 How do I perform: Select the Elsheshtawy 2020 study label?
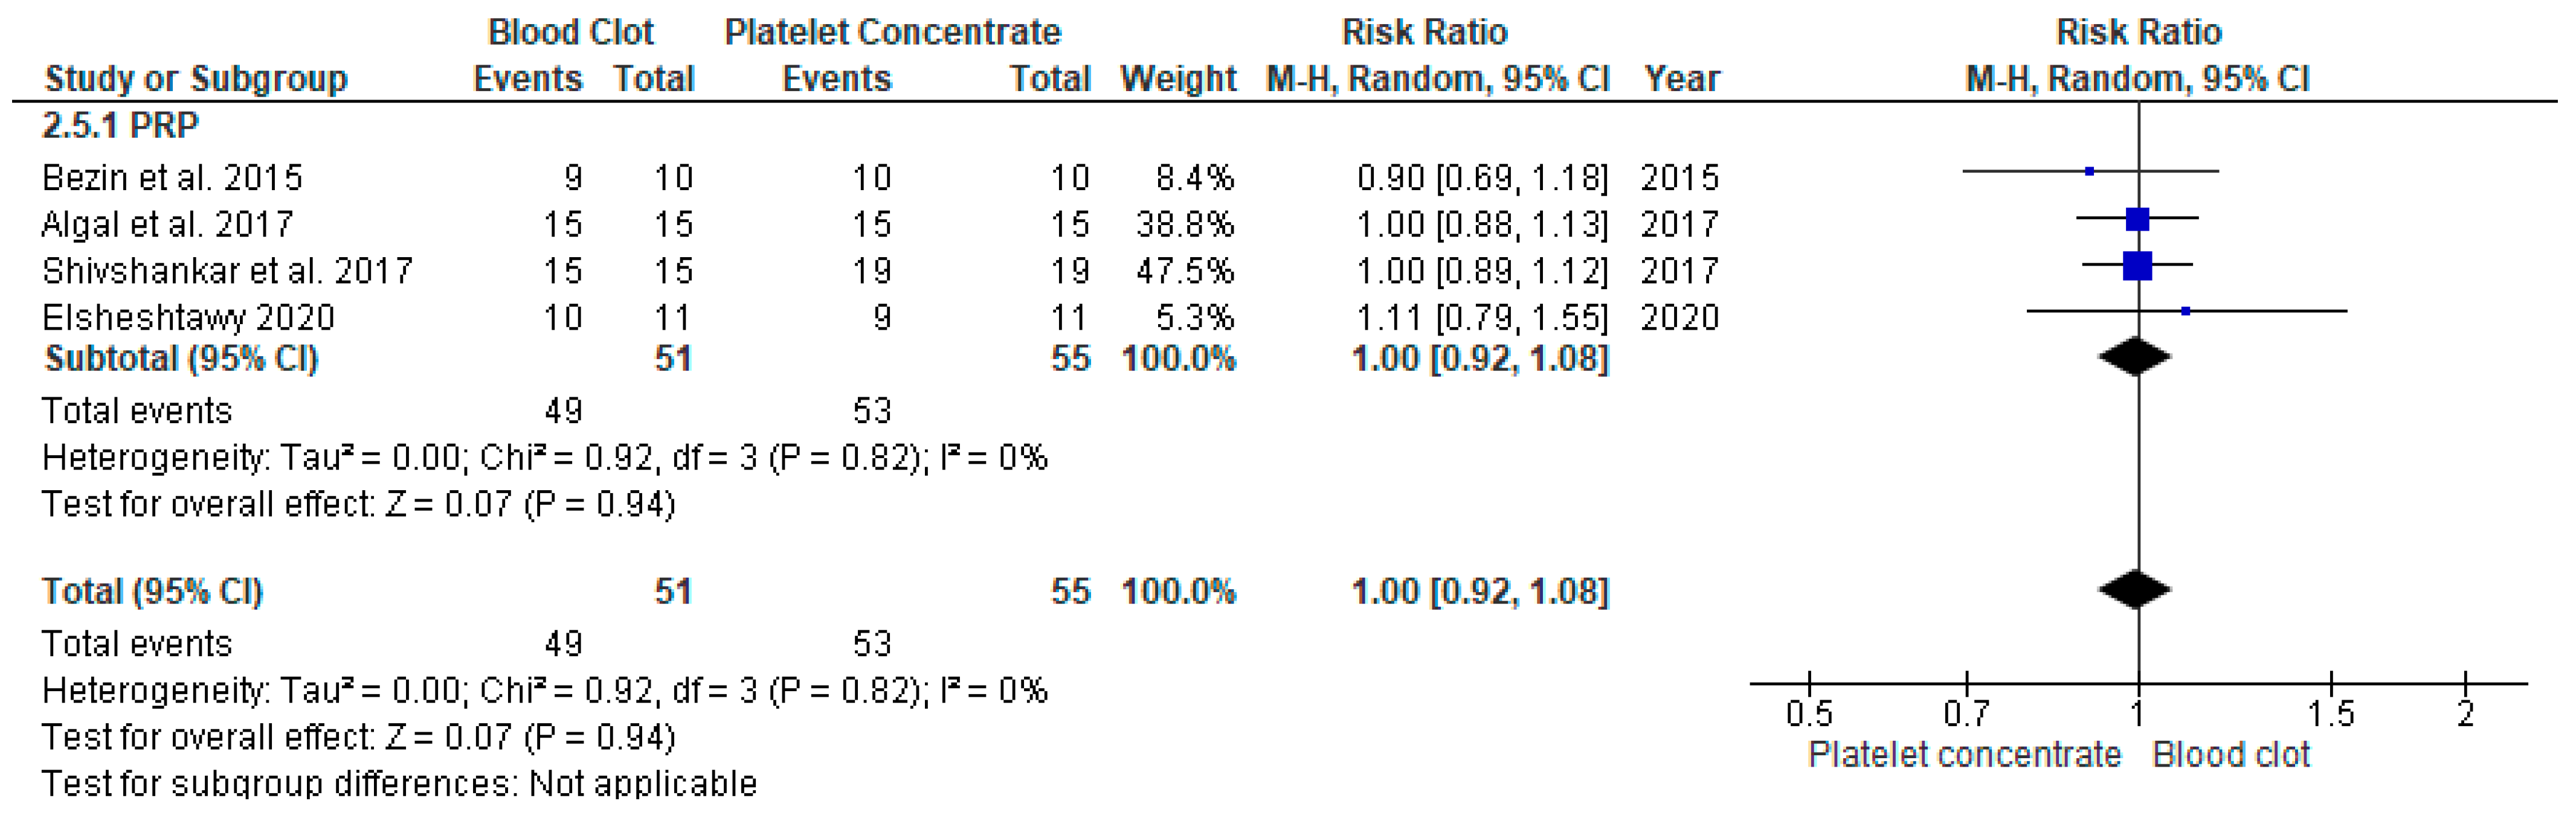point(188,318)
